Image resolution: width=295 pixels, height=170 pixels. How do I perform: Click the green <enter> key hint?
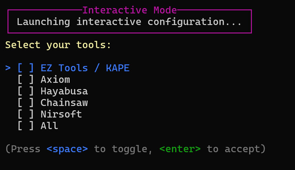point(180,149)
